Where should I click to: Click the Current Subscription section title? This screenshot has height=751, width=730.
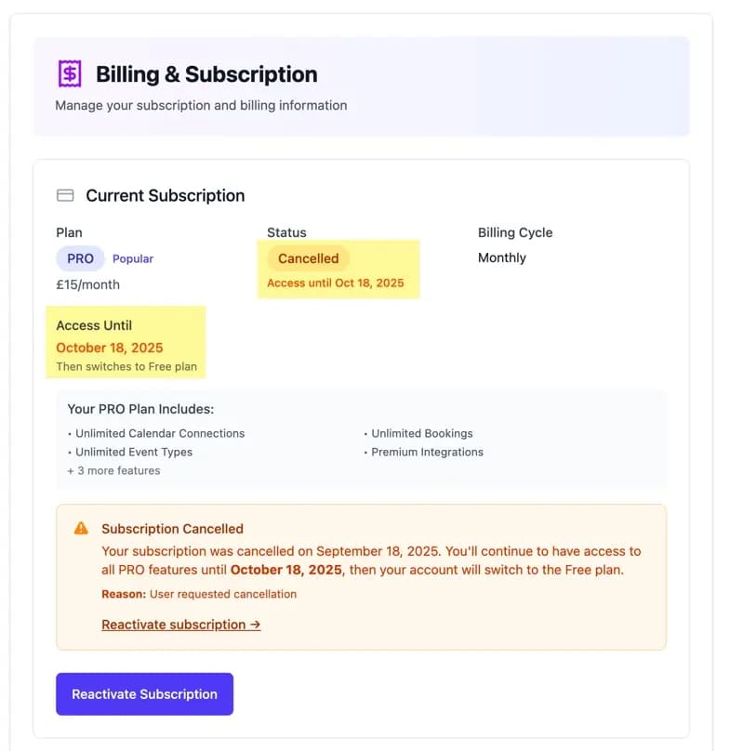(166, 195)
